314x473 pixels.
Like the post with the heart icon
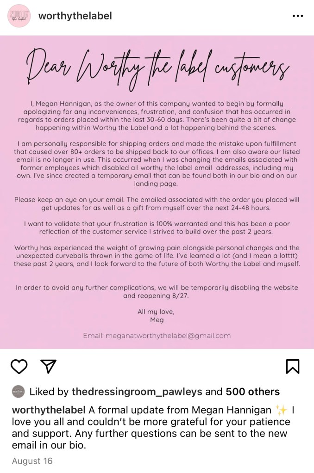(x=19, y=366)
